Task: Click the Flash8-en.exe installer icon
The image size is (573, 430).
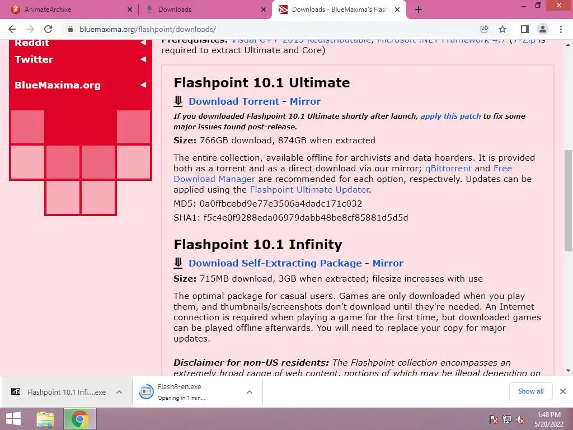Action: pyautogui.click(x=146, y=391)
